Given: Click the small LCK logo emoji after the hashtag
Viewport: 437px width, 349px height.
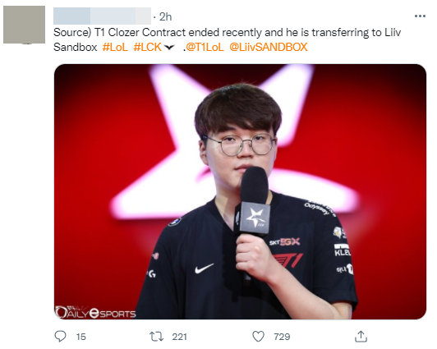Looking at the screenshot, I should 169,48.
